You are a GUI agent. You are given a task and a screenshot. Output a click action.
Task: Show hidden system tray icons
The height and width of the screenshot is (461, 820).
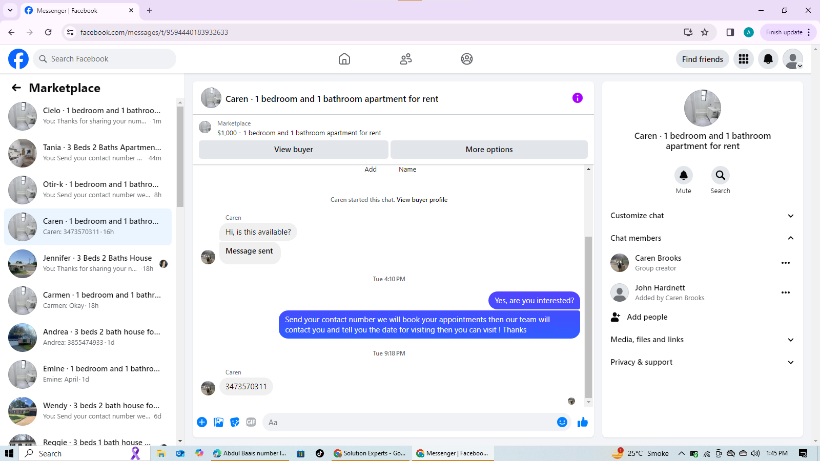(682, 453)
